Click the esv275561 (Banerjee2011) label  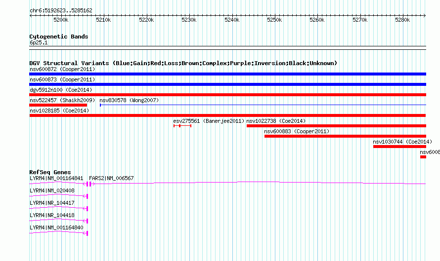(x=209, y=121)
